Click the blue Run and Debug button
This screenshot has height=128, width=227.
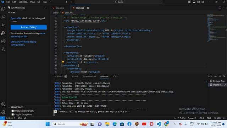[29, 27]
